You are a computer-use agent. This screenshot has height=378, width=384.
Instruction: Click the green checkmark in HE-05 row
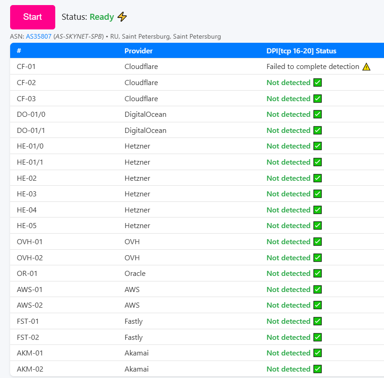[x=318, y=226]
